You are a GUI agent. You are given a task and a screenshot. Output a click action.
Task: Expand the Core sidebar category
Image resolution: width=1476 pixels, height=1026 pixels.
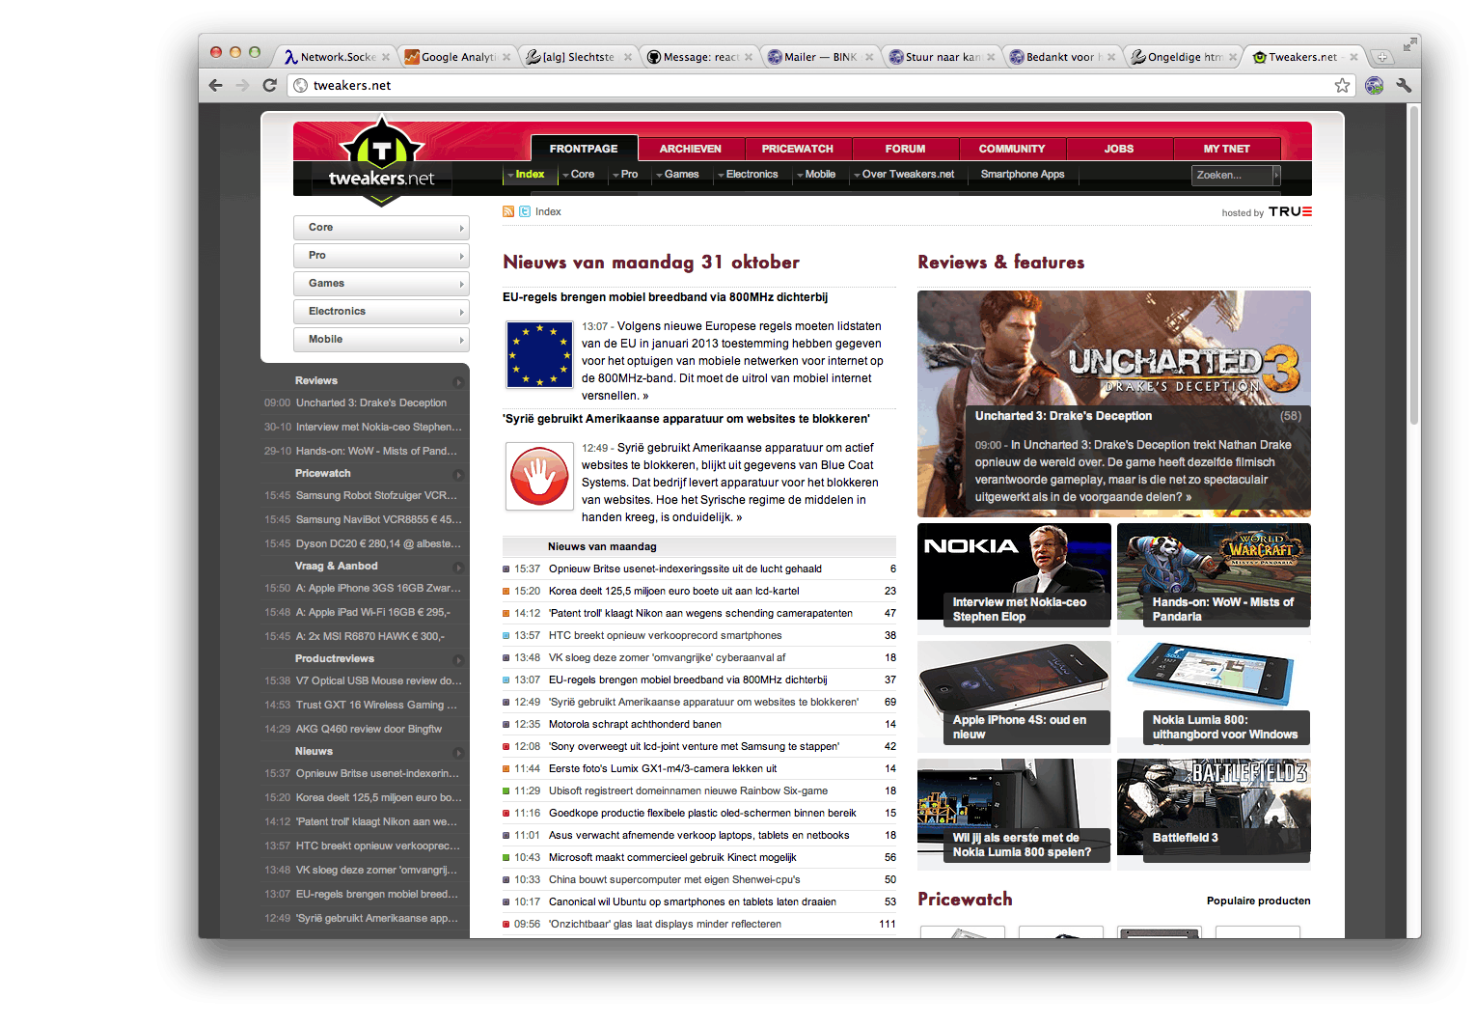(x=381, y=228)
